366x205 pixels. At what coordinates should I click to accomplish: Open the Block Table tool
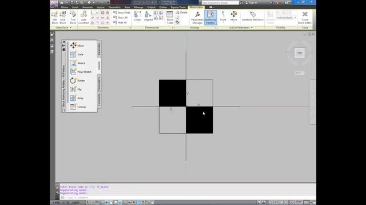[170, 18]
